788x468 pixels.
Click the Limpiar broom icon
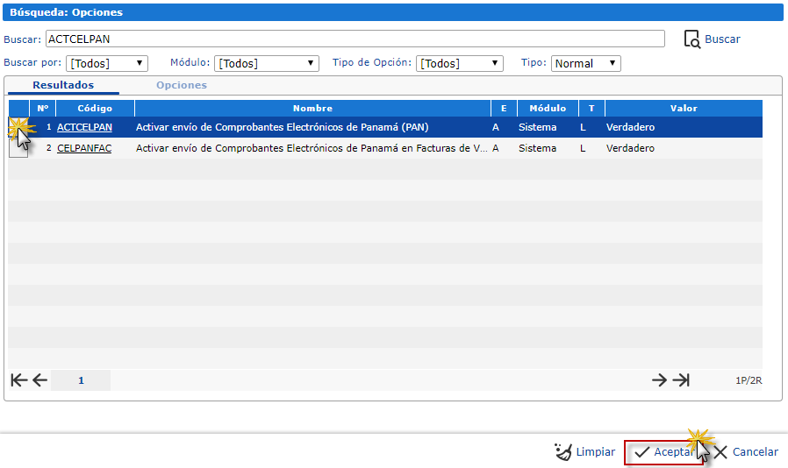click(563, 452)
